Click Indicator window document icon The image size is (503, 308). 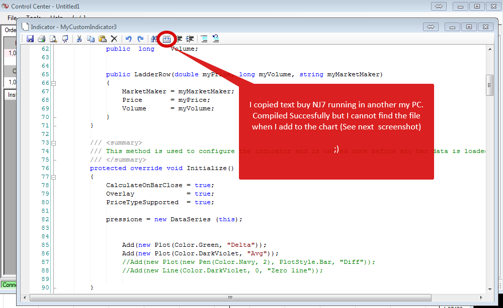pyautogui.click(x=25, y=27)
